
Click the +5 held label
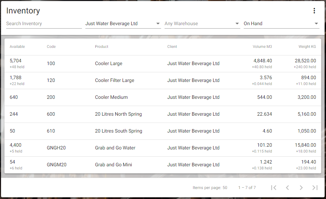click(16, 151)
